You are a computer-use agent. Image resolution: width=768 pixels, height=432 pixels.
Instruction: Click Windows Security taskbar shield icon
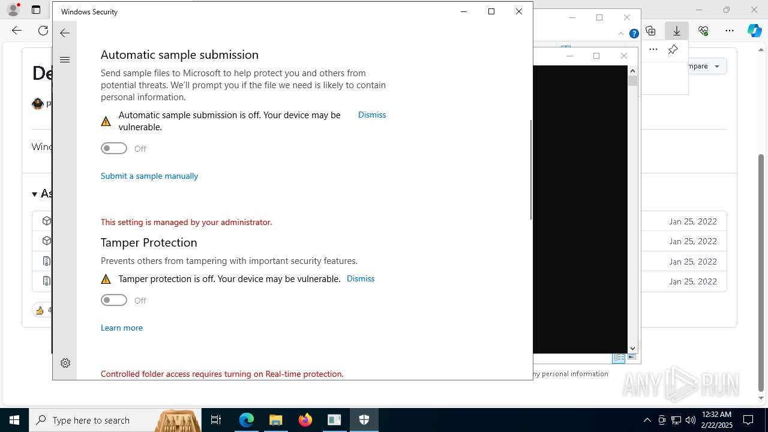click(364, 420)
